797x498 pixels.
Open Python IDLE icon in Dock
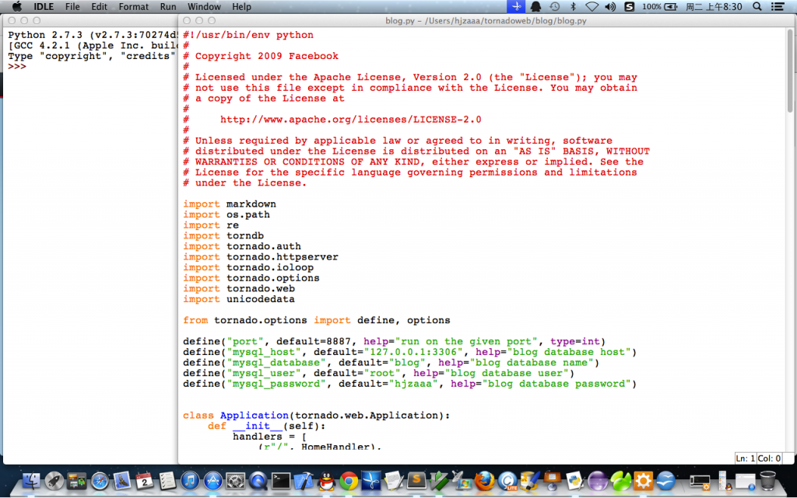click(575, 481)
